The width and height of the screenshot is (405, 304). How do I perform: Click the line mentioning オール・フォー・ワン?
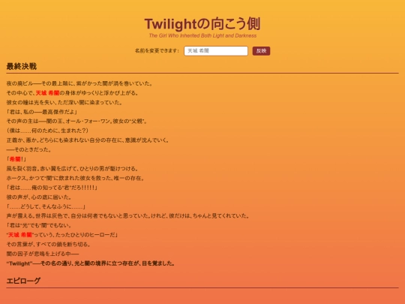click(x=76, y=122)
